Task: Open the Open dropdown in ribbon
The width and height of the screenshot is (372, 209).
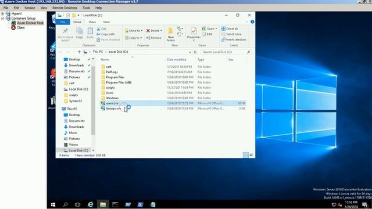Action: click(x=209, y=28)
